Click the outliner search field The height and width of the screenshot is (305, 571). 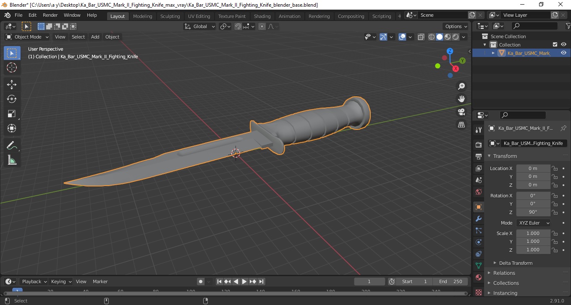[x=534, y=26]
